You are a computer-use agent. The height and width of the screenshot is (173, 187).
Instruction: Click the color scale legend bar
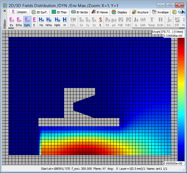(181, 99)
